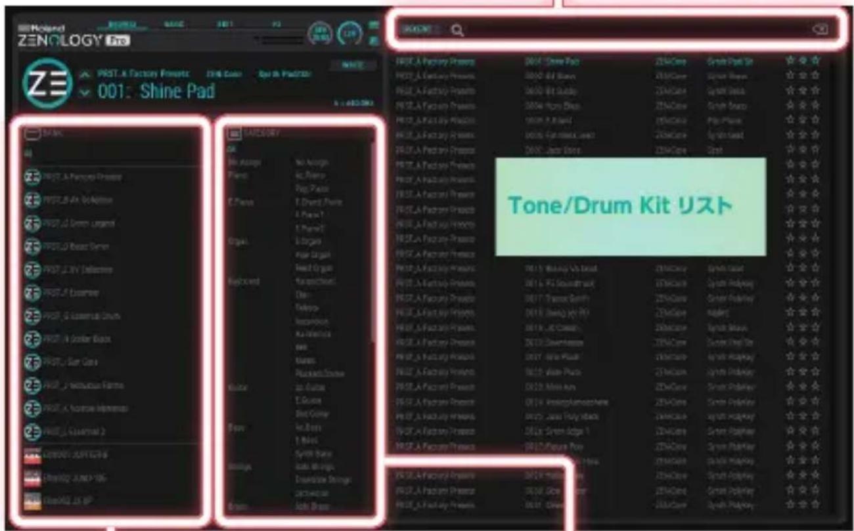Collapse the BANK panel using its header icon
The width and height of the screenshot is (854, 531).
32,133
